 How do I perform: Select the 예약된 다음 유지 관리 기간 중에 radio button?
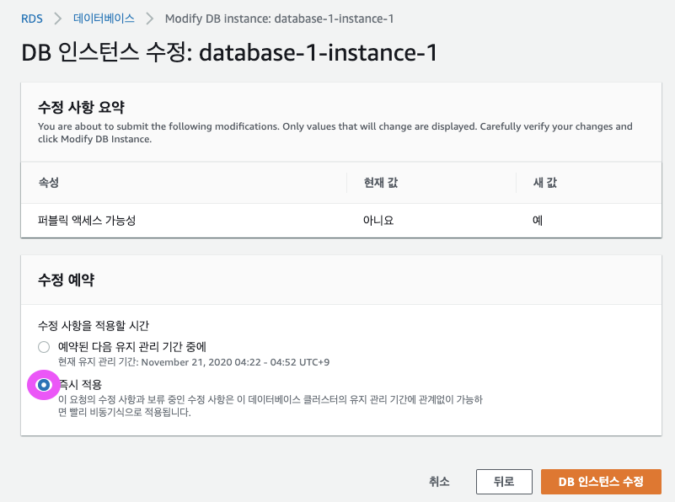pos(44,347)
